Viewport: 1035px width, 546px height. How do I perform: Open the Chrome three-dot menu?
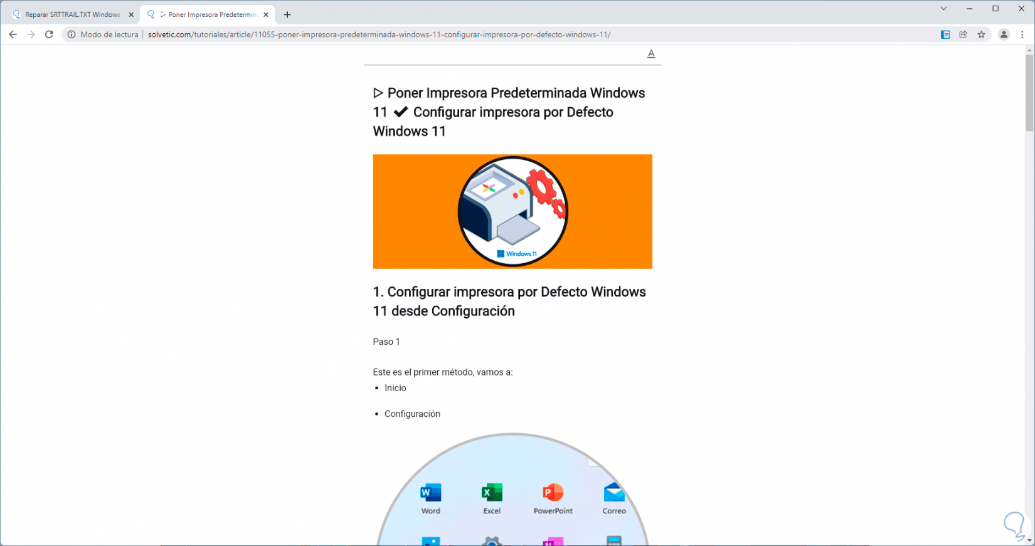coord(1022,34)
